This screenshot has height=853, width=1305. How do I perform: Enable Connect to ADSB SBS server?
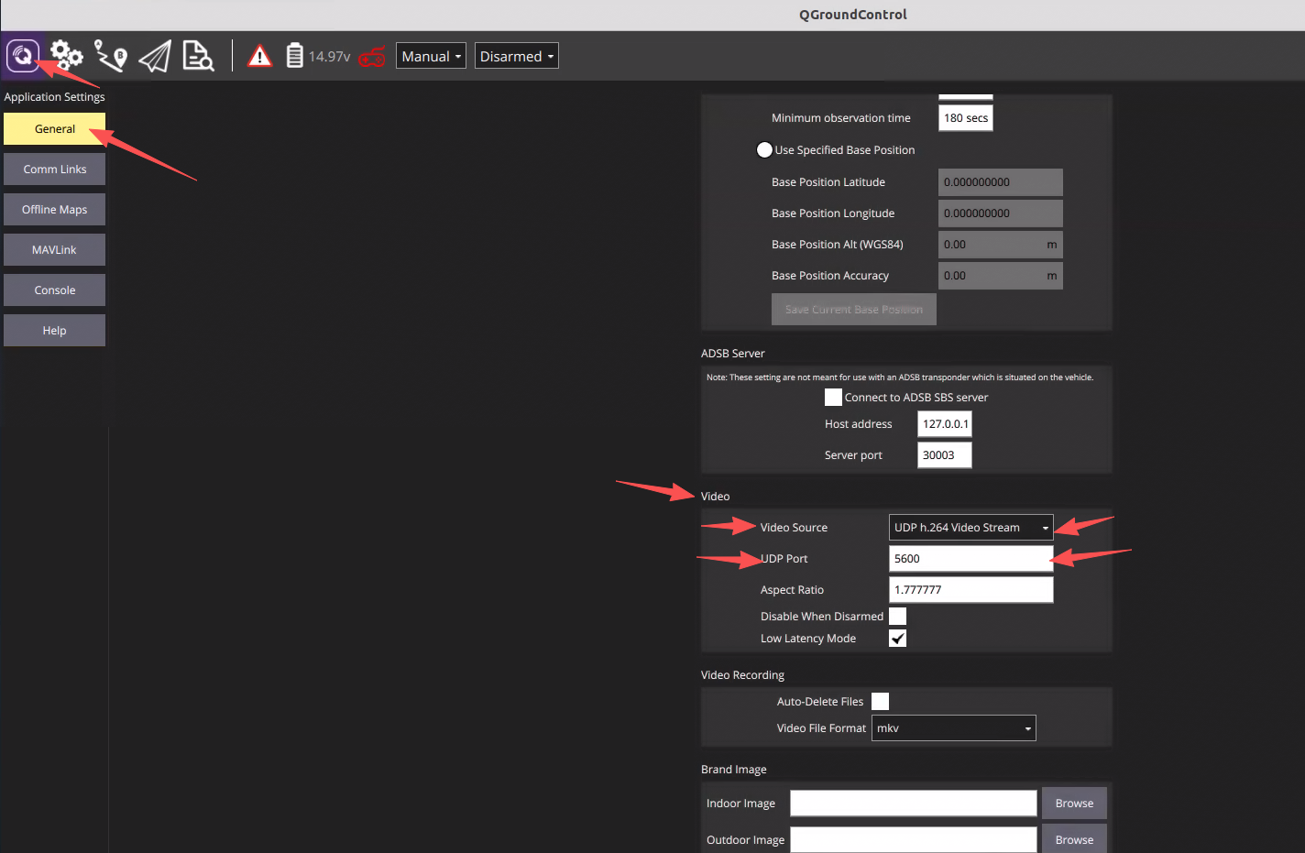pos(833,397)
